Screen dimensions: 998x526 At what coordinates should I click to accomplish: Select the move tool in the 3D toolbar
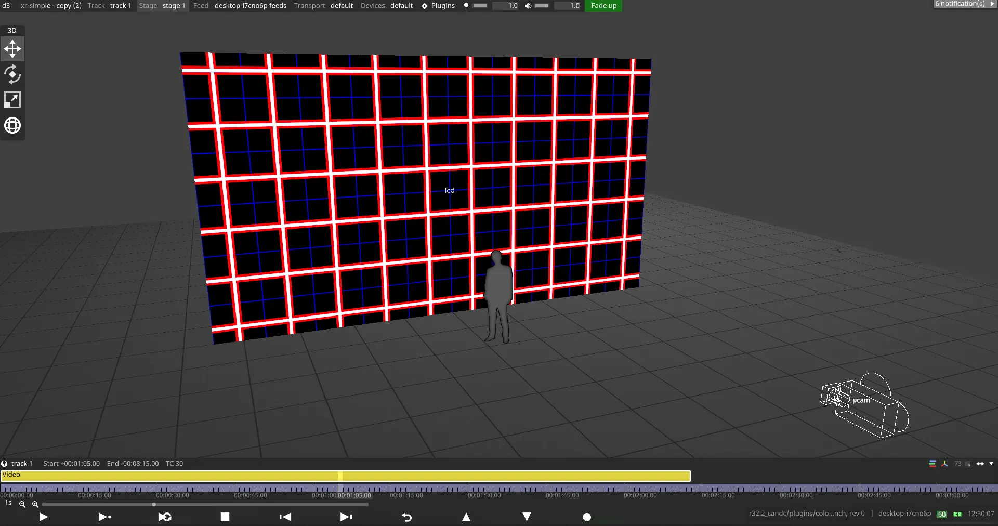(x=12, y=48)
